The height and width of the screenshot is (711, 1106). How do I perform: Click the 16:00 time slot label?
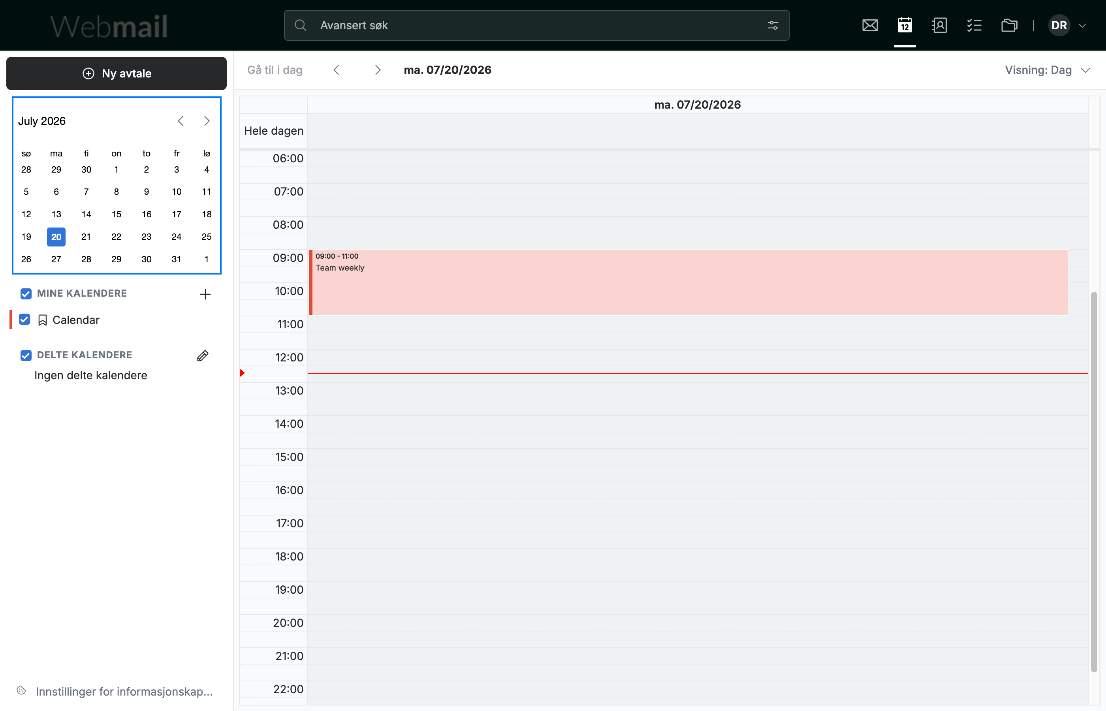(289, 490)
